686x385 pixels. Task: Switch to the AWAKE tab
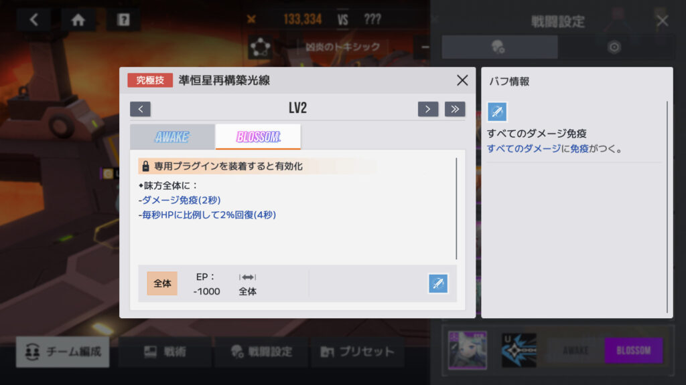(172, 136)
